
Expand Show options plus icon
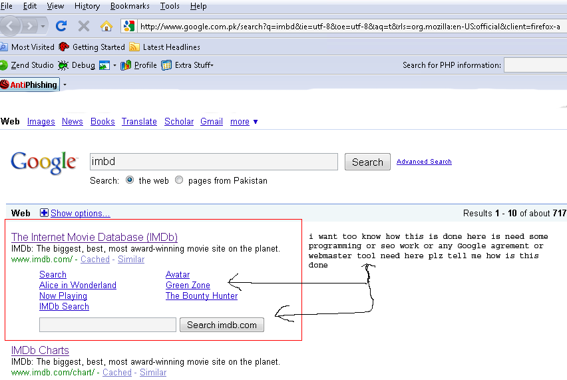click(44, 212)
